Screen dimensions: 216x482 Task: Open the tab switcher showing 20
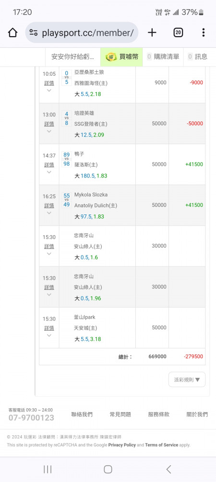point(179,33)
